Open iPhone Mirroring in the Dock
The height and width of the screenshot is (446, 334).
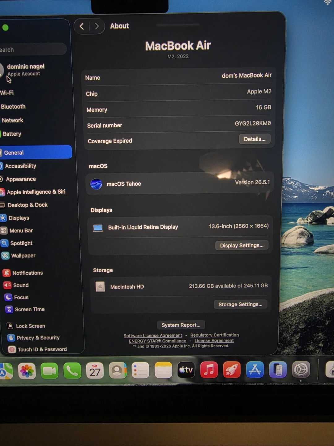(x=278, y=369)
